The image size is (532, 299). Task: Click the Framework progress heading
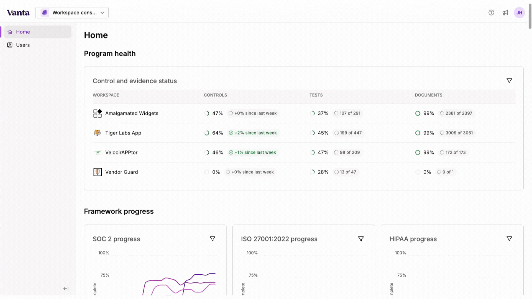point(119,212)
